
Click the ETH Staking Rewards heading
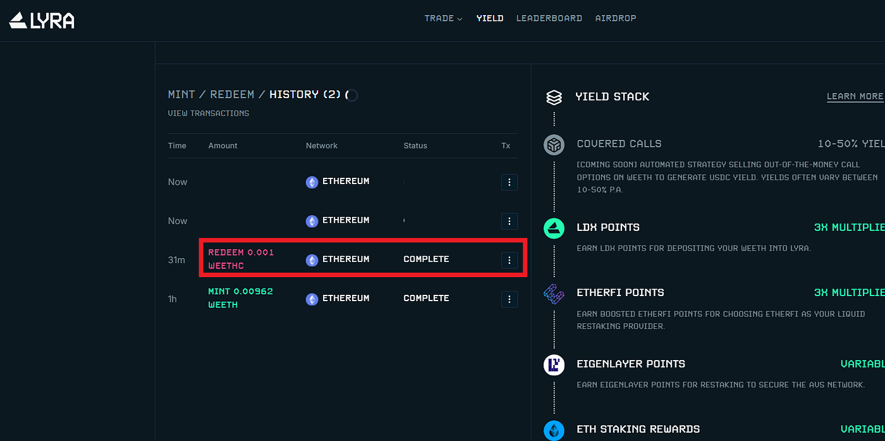638,430
